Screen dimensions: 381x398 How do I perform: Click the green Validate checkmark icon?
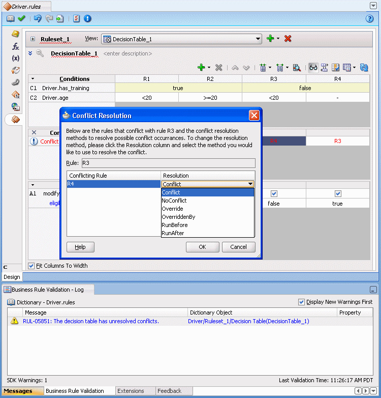point(21,18)
